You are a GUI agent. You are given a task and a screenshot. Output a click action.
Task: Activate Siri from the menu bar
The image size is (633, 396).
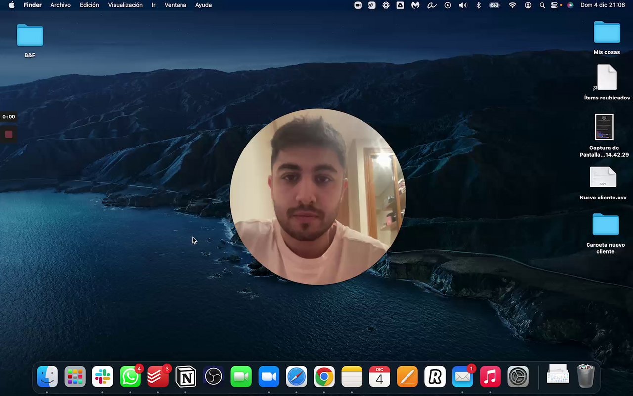pos(570,5)
